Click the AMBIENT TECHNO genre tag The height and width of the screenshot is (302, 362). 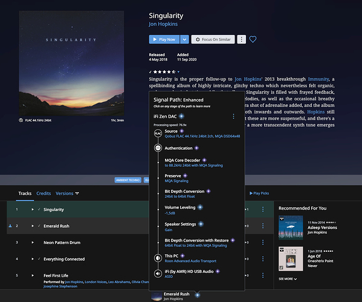[128, 180]
